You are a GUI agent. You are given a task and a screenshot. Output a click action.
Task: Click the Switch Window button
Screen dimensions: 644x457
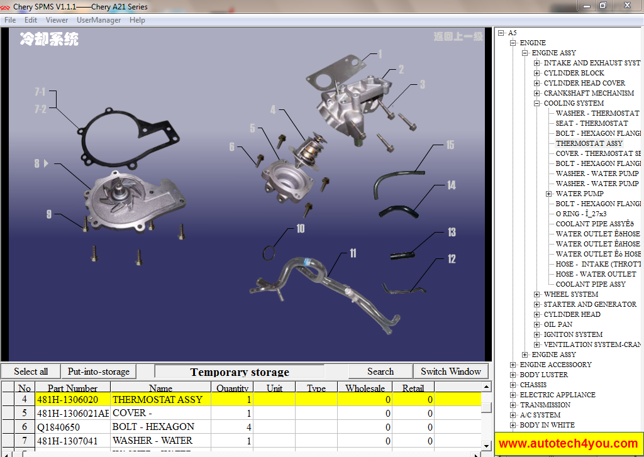pyautogui.click(x=451, y=371)
